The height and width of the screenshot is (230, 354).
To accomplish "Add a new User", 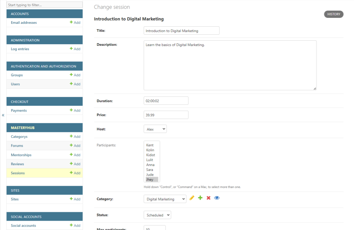I will (75, 84).
